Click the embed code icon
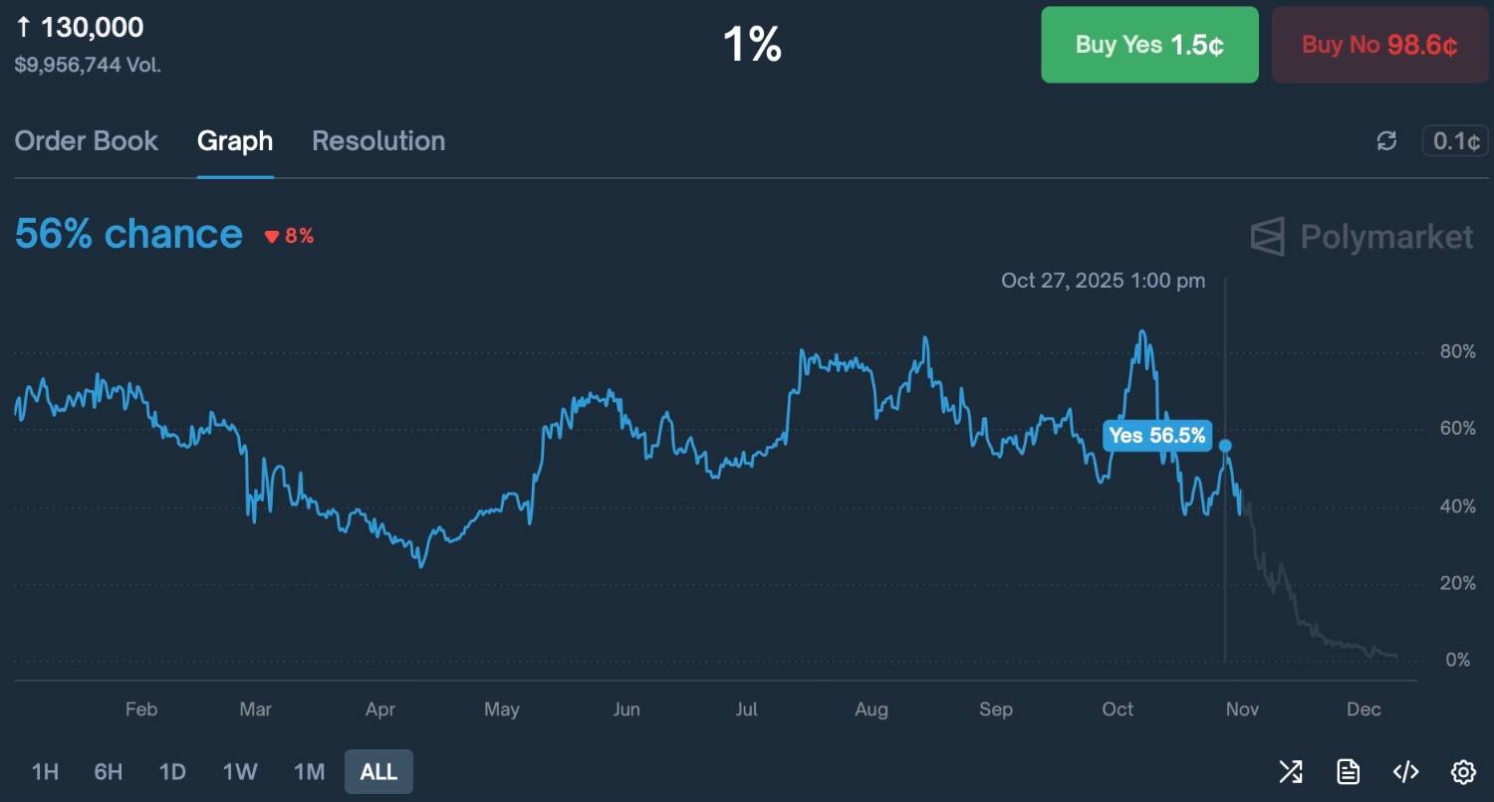 point(1405,771)
